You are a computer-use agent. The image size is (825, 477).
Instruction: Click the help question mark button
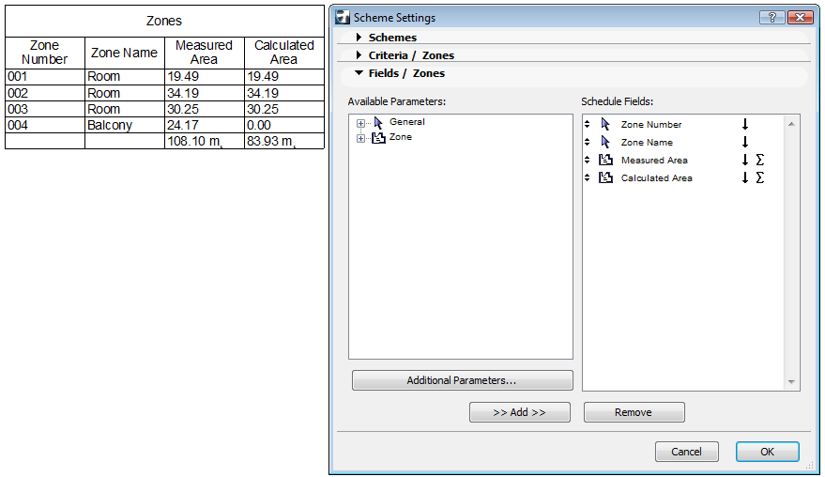point(772,18)
